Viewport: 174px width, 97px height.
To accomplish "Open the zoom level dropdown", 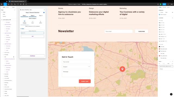I will (172, 4).
